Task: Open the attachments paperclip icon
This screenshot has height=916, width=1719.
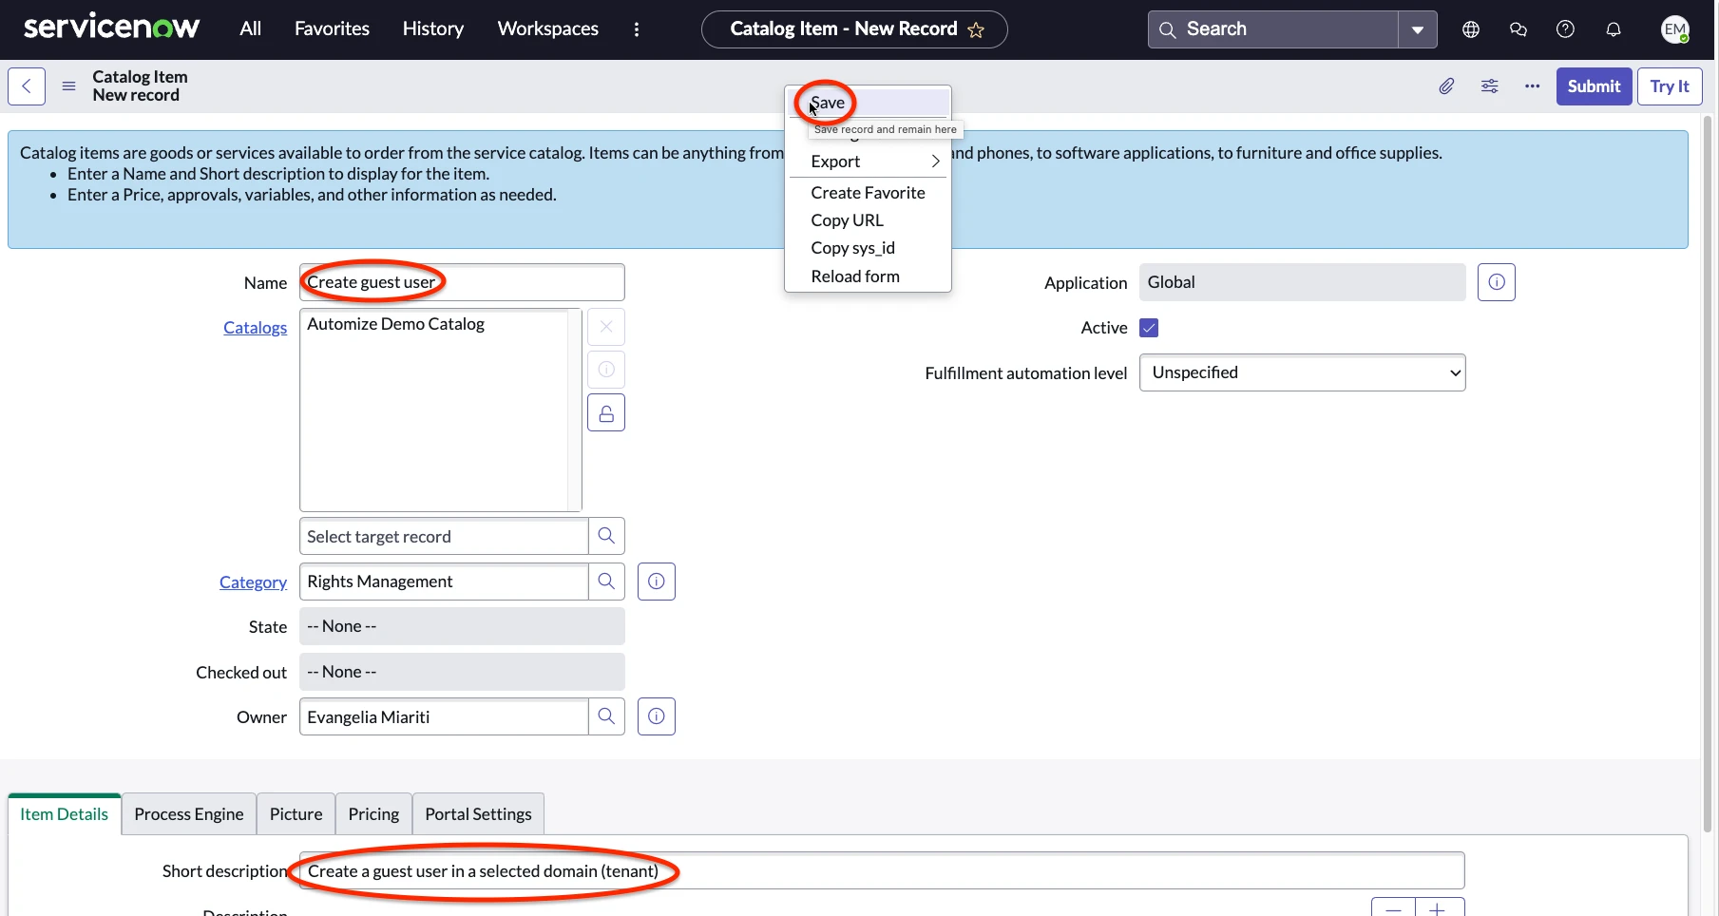Action: [1446, 86]
